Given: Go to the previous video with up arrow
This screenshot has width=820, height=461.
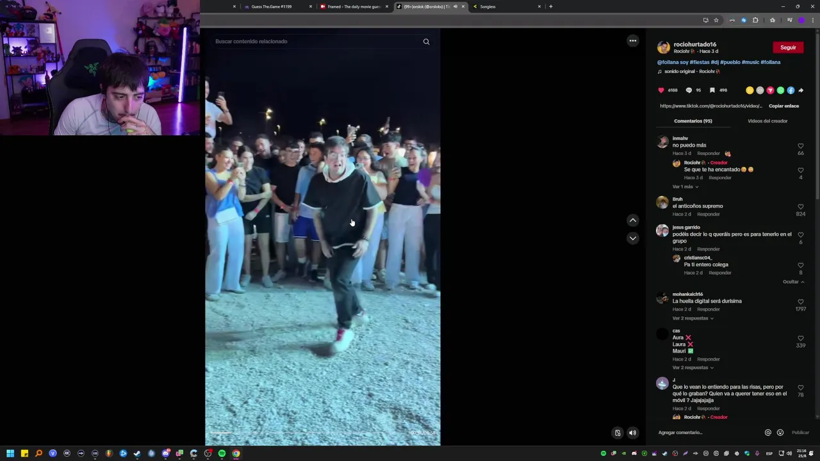Looking at the screenshot, I should [x=633, y=220].
